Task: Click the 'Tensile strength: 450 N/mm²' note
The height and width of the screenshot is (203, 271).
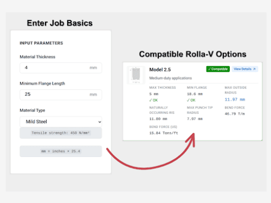Action: tap(61, 133)
